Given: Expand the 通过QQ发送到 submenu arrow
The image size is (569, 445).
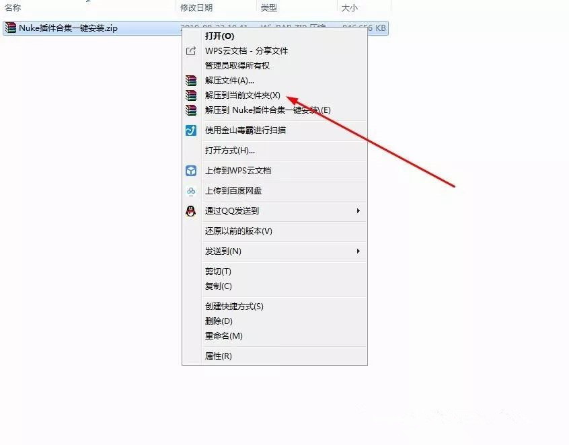Looking at the screenshot, I should pos(358,210).
